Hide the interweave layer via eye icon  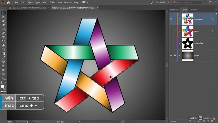click(171, 19)
